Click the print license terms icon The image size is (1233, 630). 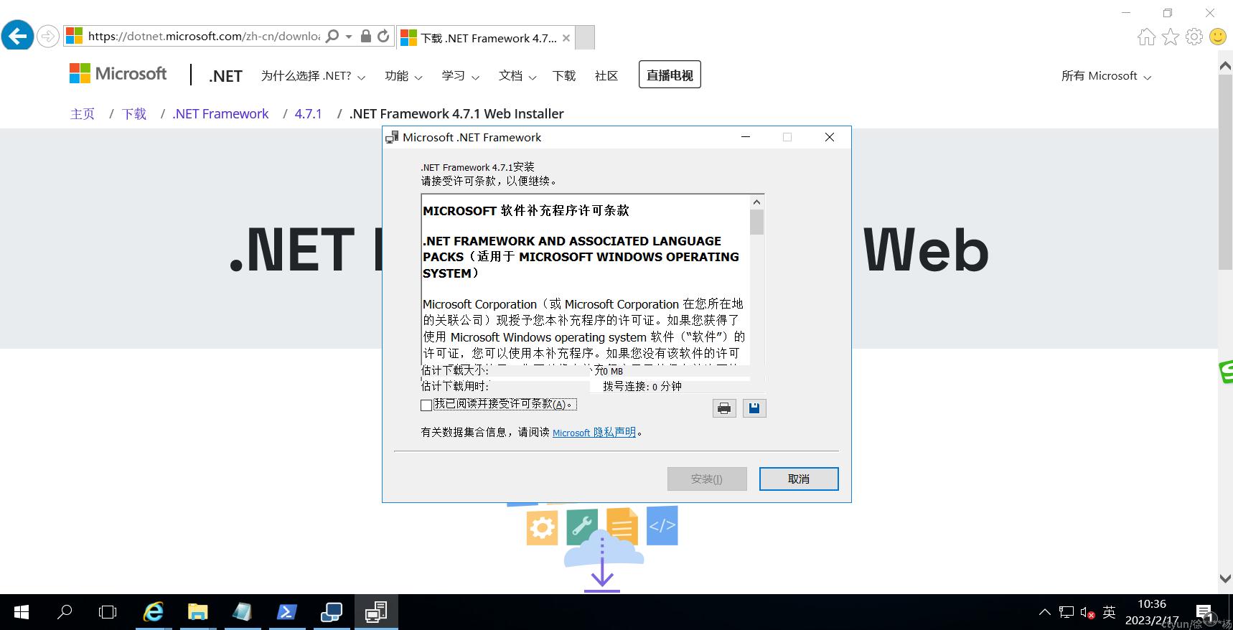tap(724, 408)
